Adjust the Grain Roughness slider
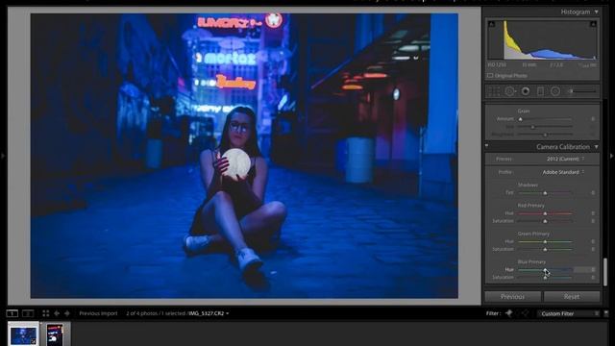615x346 pixels. pyautogui.click(x=545, y=135)
